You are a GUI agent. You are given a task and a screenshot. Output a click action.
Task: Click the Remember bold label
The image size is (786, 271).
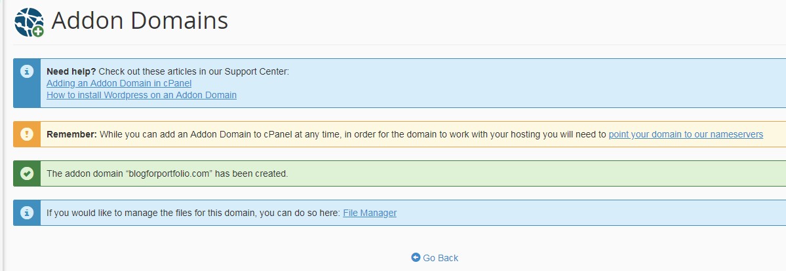coord(71,134)
